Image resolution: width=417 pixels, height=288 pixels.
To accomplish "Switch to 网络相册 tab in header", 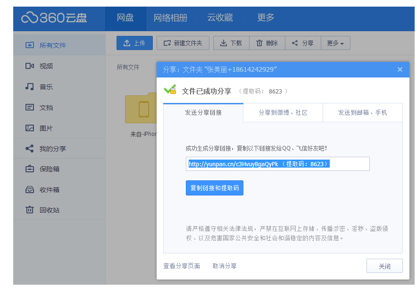I will (x=170, y=18).
